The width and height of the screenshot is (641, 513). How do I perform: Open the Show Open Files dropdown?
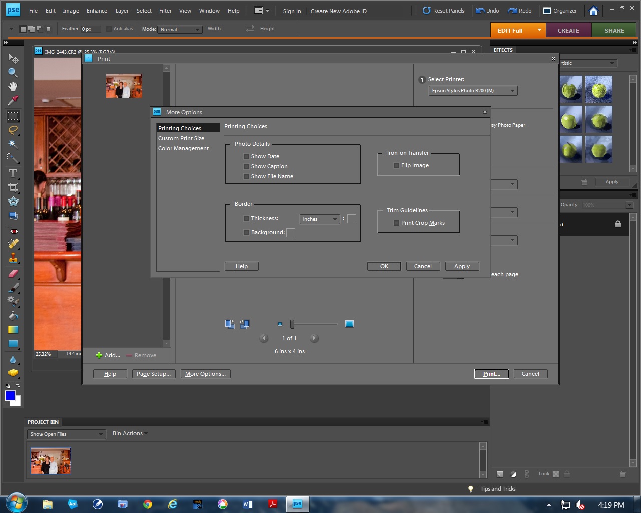66,434
